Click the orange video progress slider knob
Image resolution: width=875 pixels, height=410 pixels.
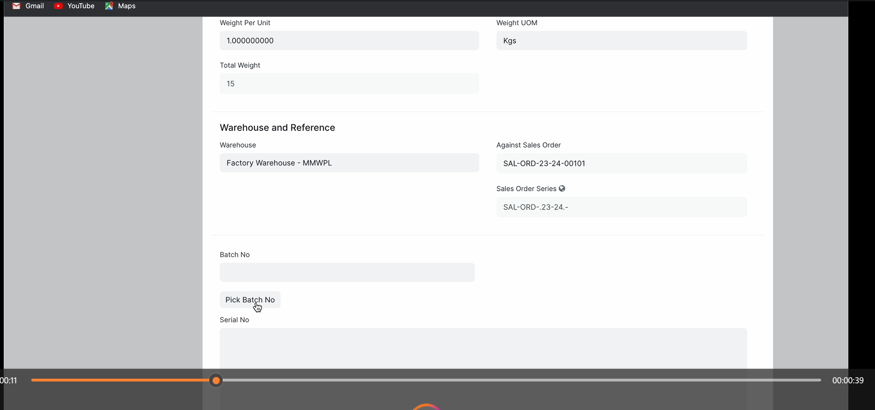(216, 381)
